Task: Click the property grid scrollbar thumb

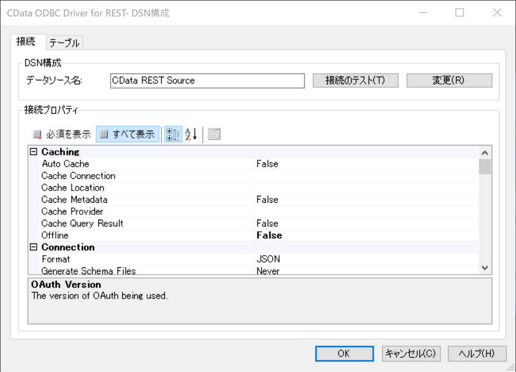Action: click(x=485, y=167)
